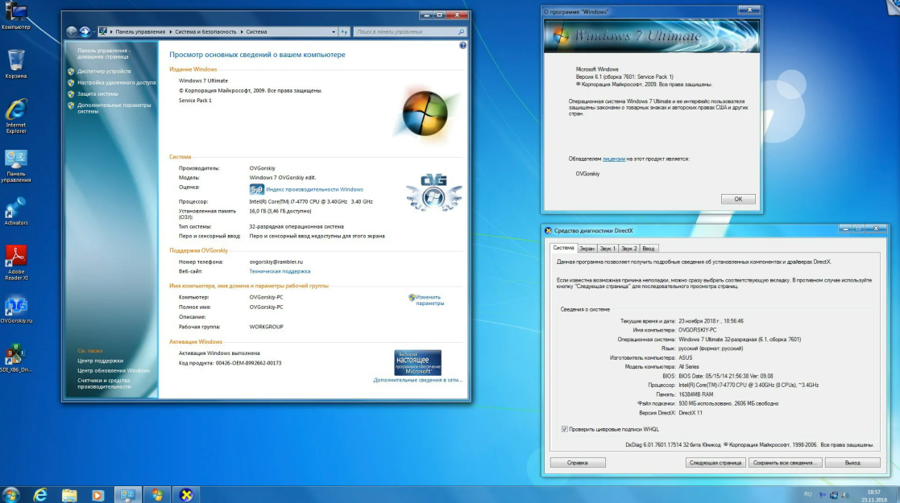Viewport: 900px width, 503px height.
Task: Expand the Система и безопасность breadcrumb arrow
Action: 242,32
